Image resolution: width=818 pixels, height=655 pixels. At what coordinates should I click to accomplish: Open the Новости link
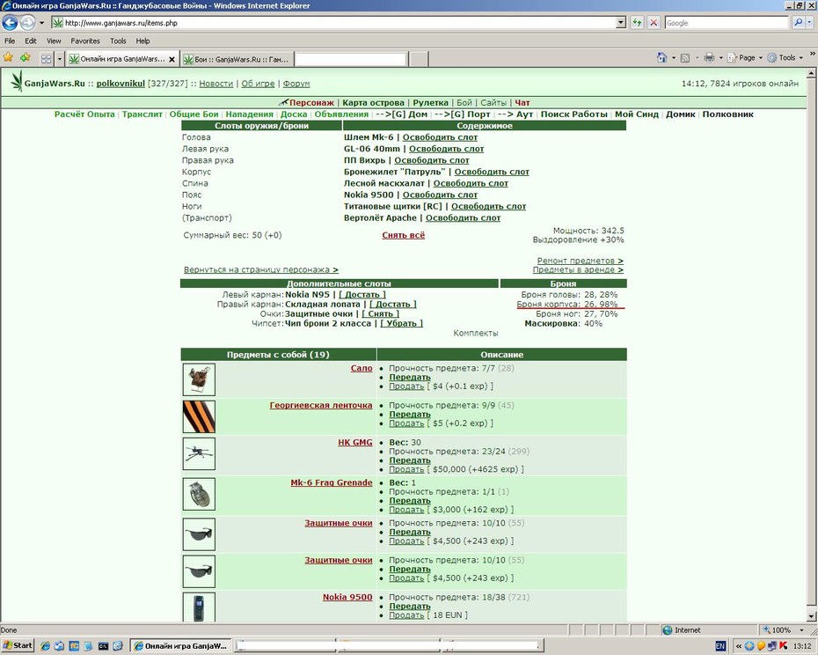[216, 84]
